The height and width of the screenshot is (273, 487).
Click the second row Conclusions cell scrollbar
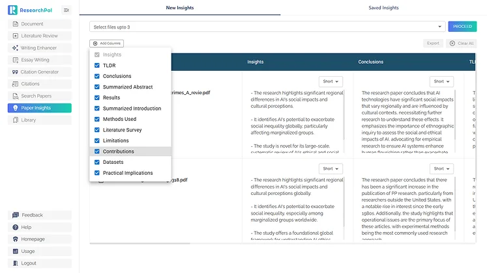pos(454,204)
